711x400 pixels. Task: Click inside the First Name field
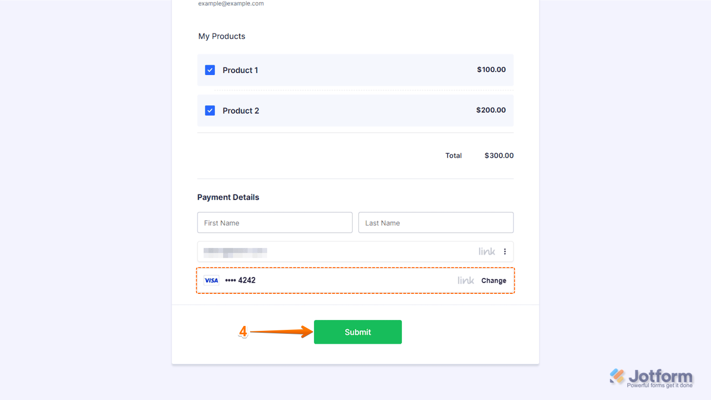275,222
